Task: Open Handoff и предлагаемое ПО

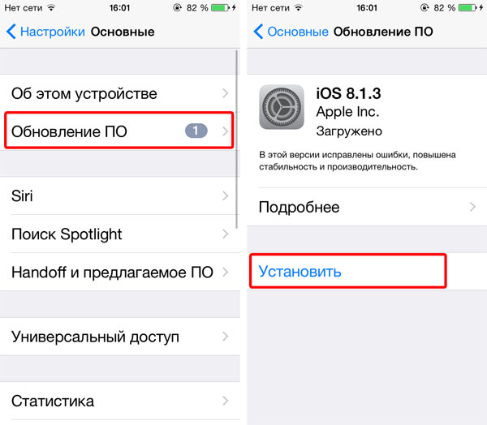Action: (120, 272)
